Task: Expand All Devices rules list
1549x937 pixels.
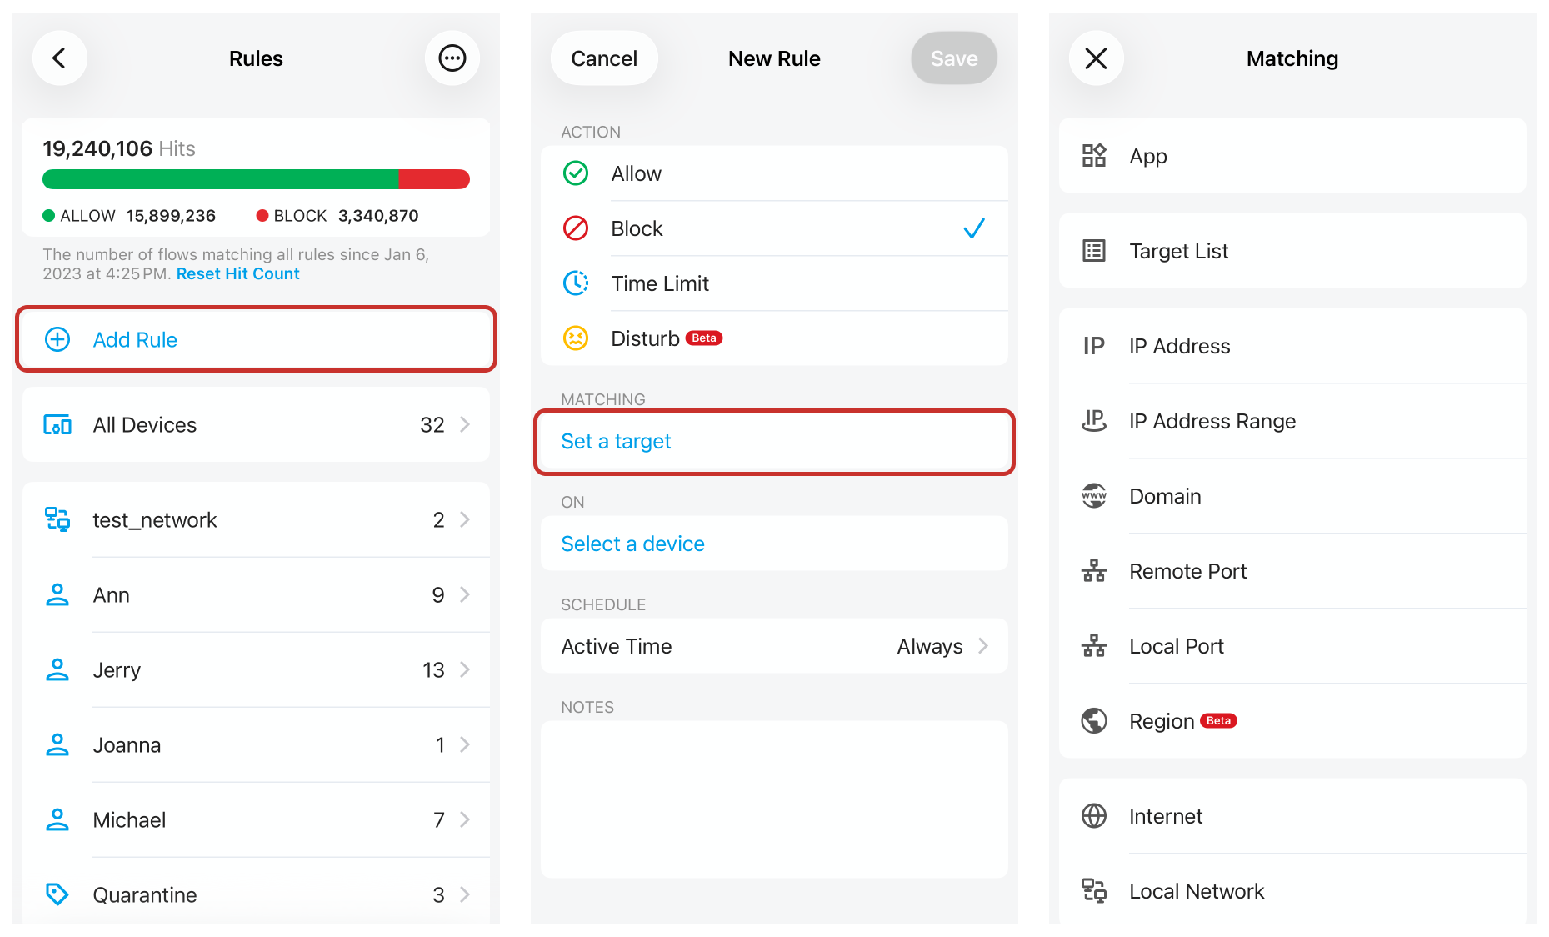Action: point(256,425)
